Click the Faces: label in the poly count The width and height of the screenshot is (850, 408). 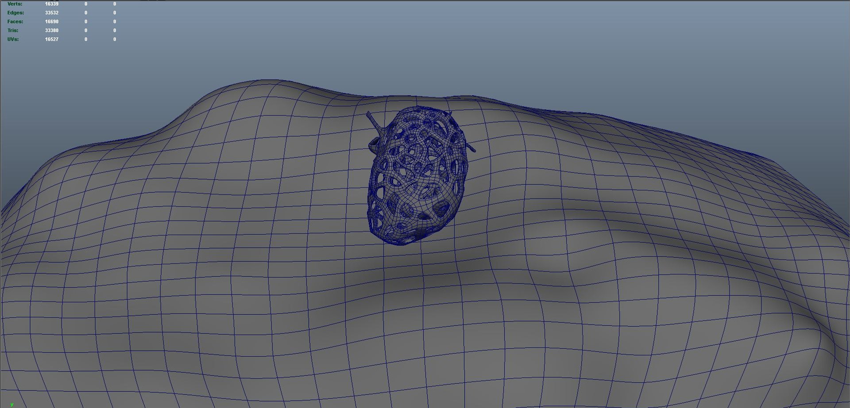click(15, 22)
